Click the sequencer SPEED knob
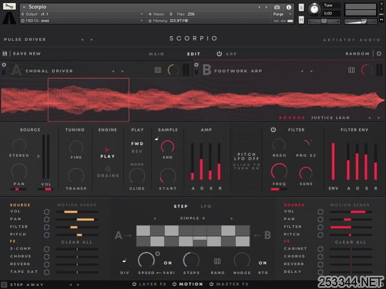386x289 pixels. [146, 260]
